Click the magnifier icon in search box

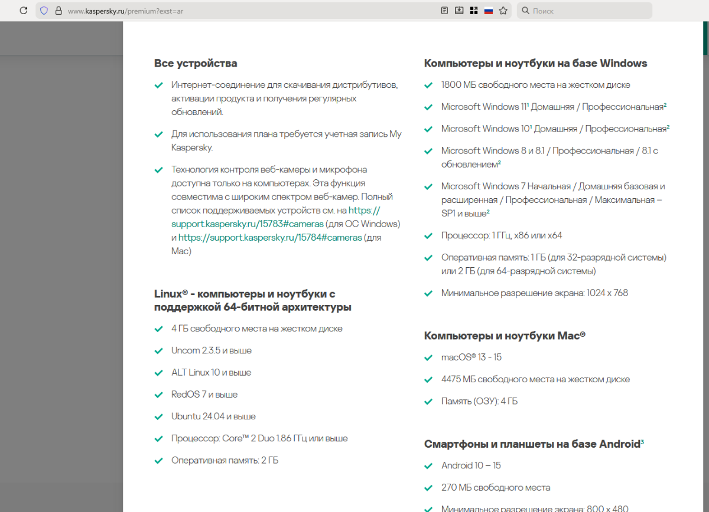pos(525,11)
